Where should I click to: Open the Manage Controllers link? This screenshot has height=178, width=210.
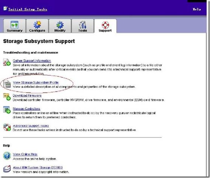tap(26, 108)
